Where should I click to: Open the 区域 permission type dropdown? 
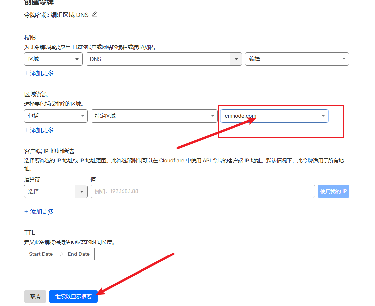(53, 59)
